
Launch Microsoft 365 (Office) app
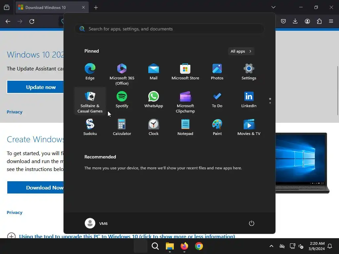(122, 74)
